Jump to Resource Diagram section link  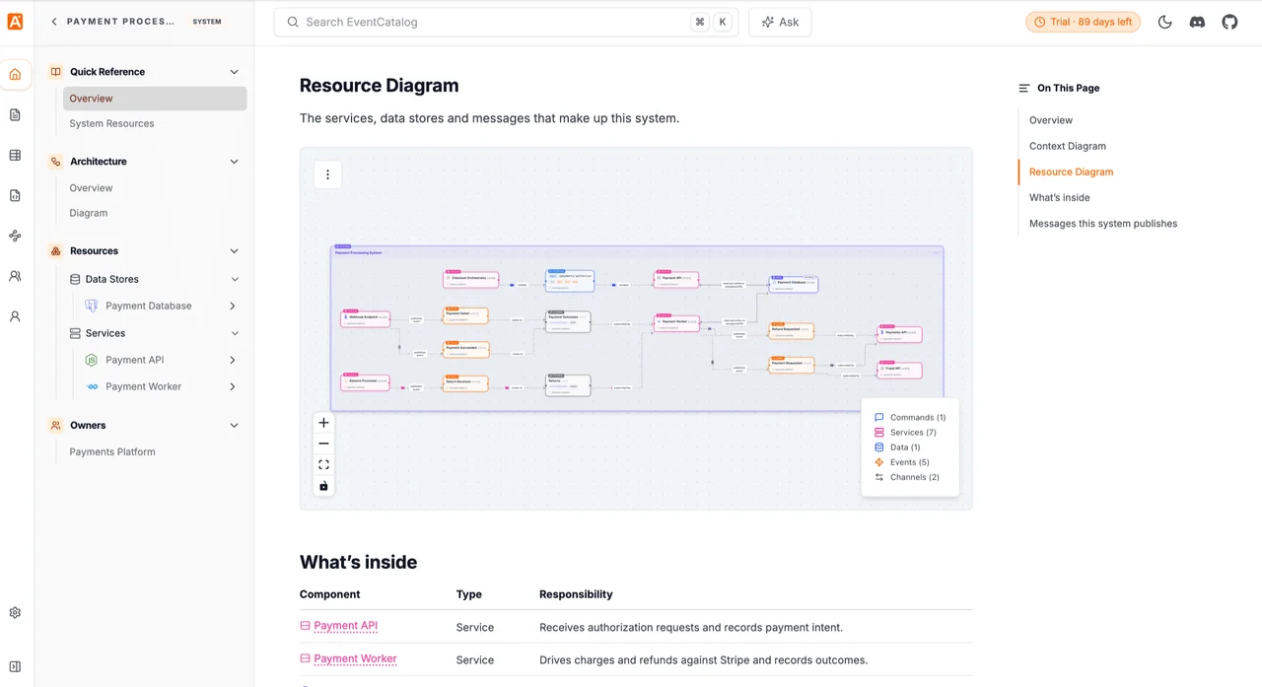(1071, 172)
